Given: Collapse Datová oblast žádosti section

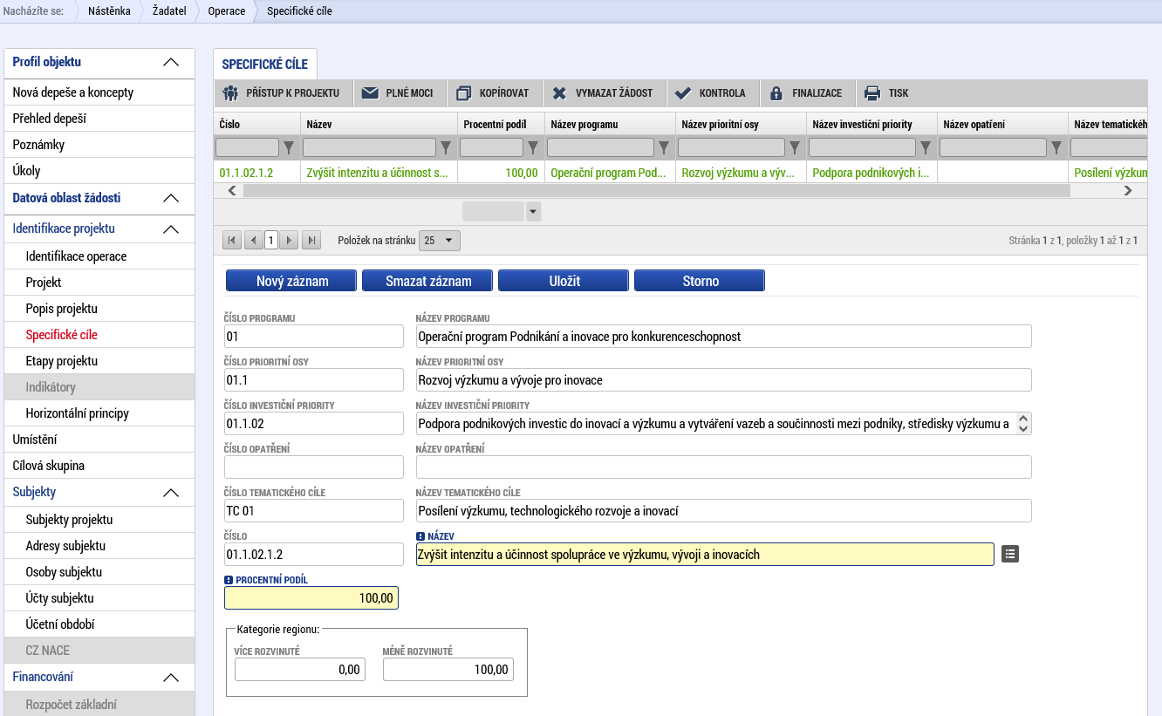Looking at the screenshot, I should tap(171, 198).
